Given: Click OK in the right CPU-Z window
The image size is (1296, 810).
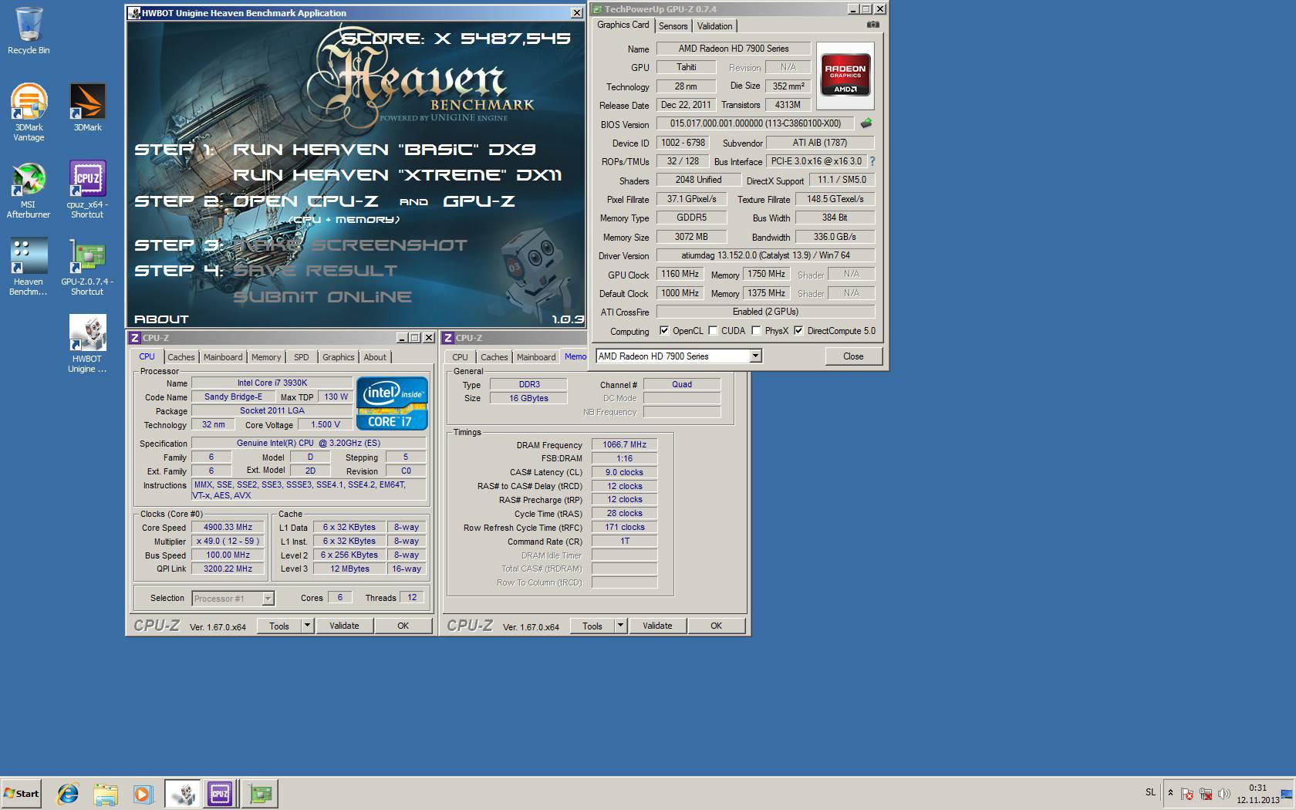Looking at the screenshot, I should [x=716, y=626].
